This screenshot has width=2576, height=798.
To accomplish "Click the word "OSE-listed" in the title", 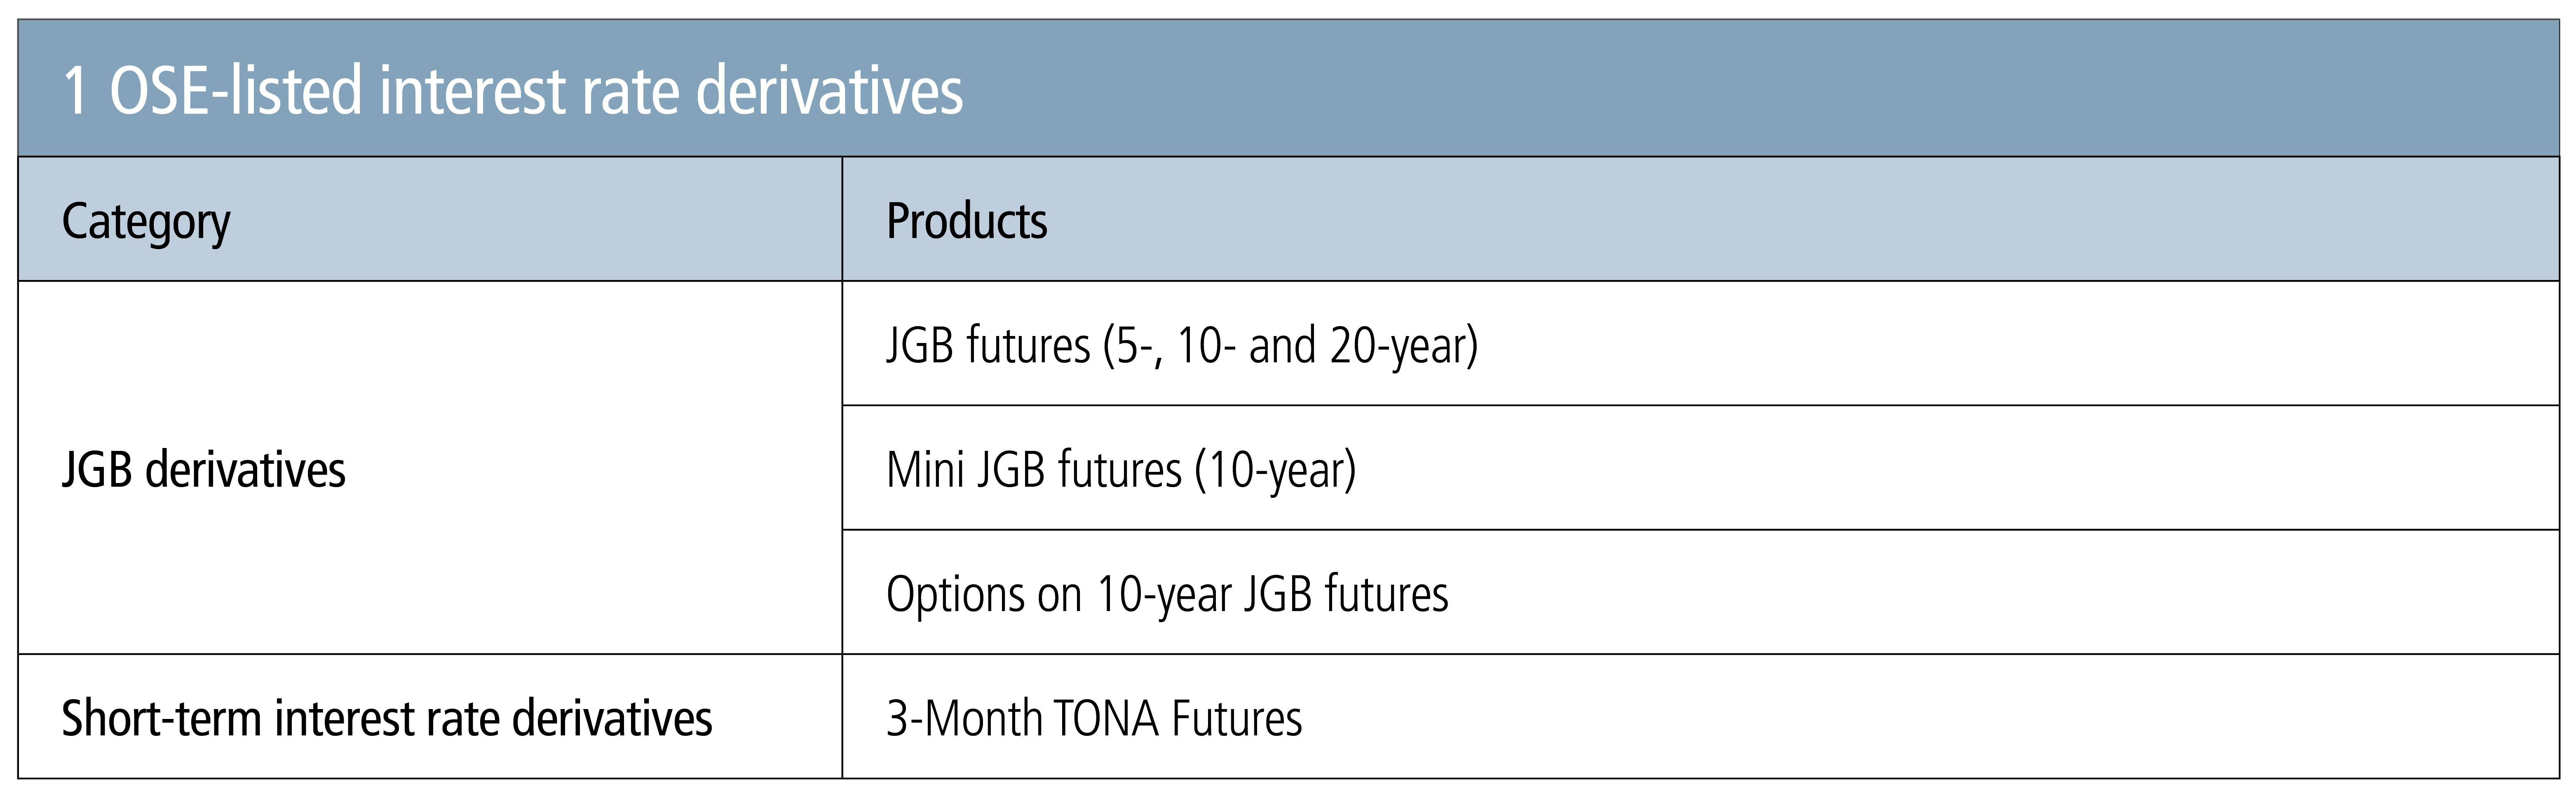I will click(235, 91).
